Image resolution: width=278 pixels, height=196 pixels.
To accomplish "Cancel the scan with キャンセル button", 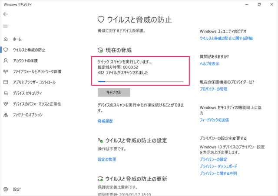I will (114, 92).
